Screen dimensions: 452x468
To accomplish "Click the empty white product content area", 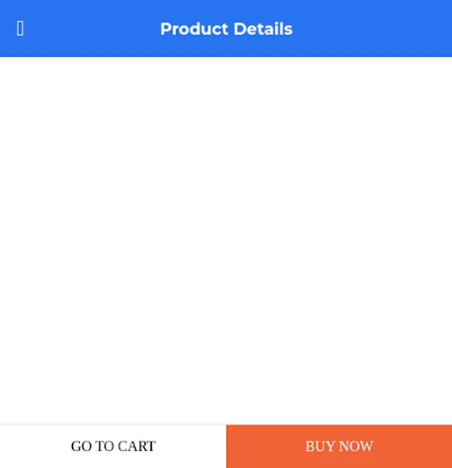I will click(x=226, y=239).
